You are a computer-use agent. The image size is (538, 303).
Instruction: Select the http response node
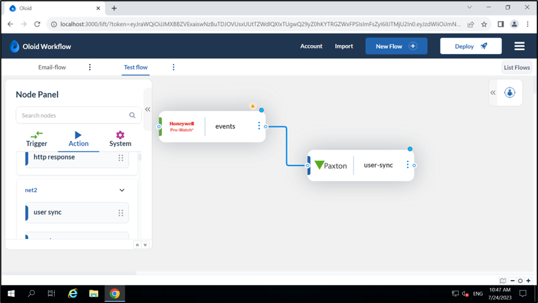coord(77,158)
